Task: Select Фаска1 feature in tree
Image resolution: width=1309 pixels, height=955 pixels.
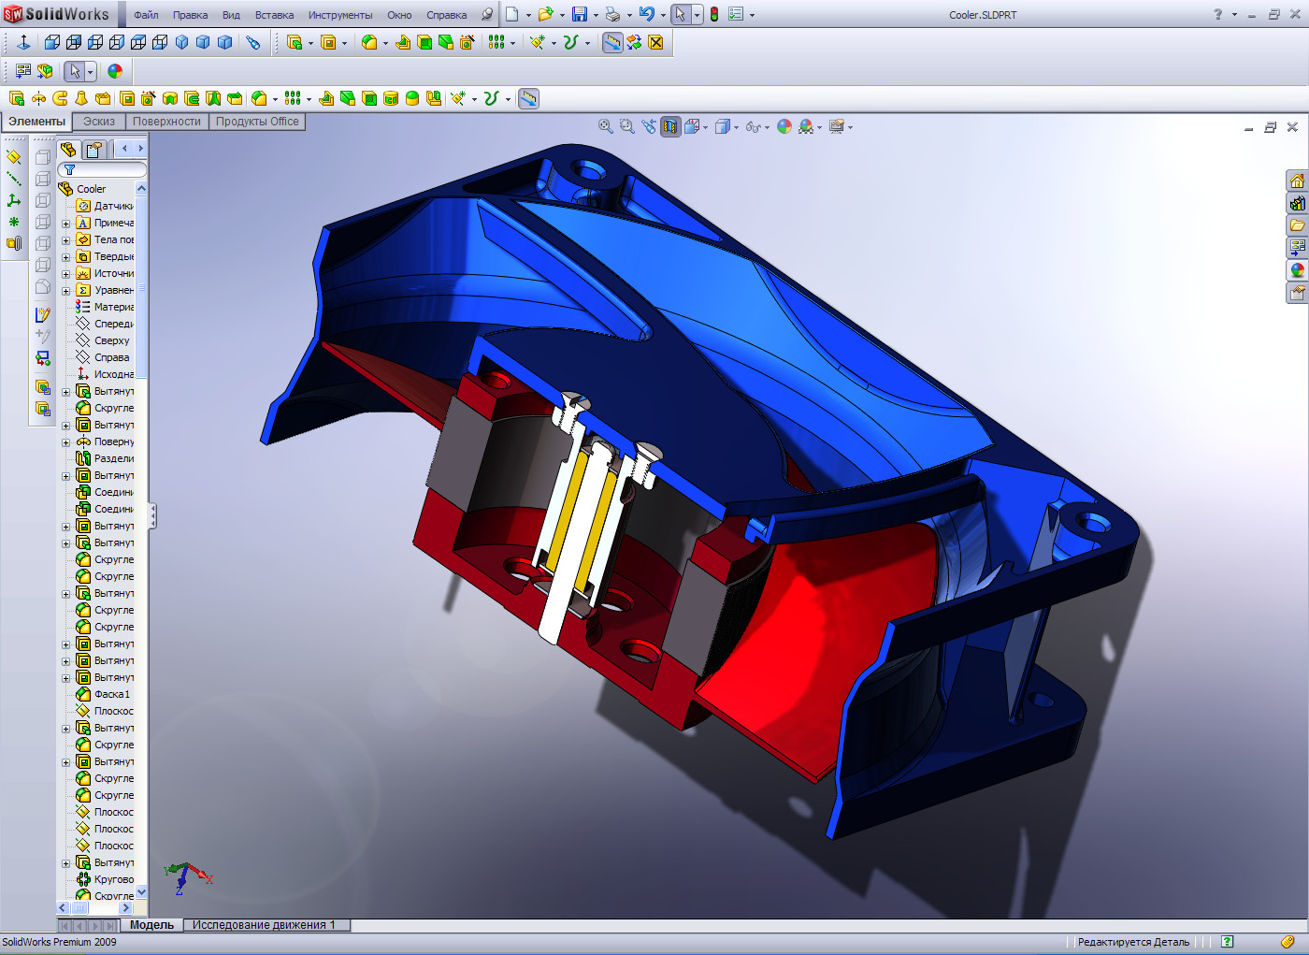Action: click(x=103, y=694)
